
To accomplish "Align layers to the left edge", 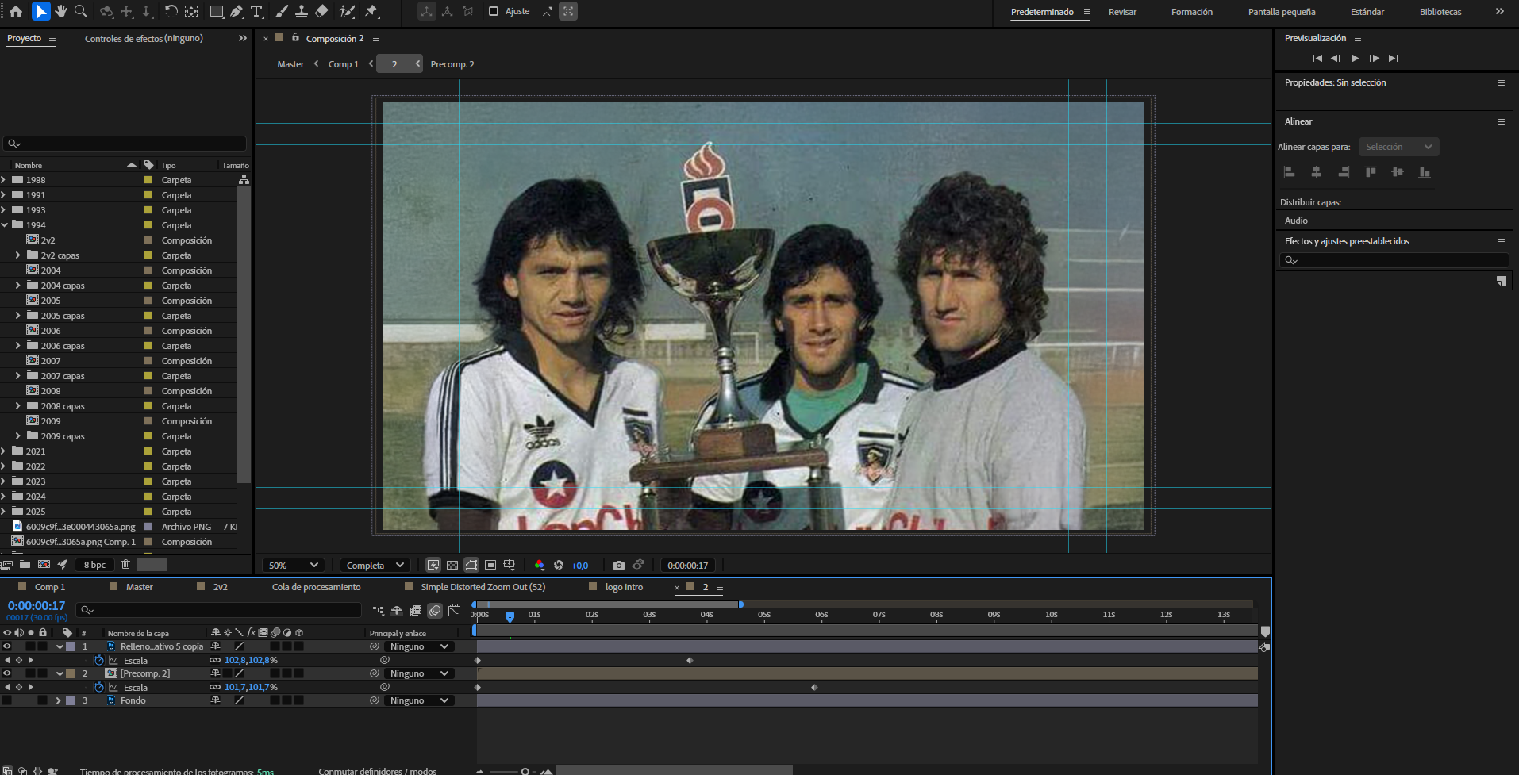I will coord(1290,172).
